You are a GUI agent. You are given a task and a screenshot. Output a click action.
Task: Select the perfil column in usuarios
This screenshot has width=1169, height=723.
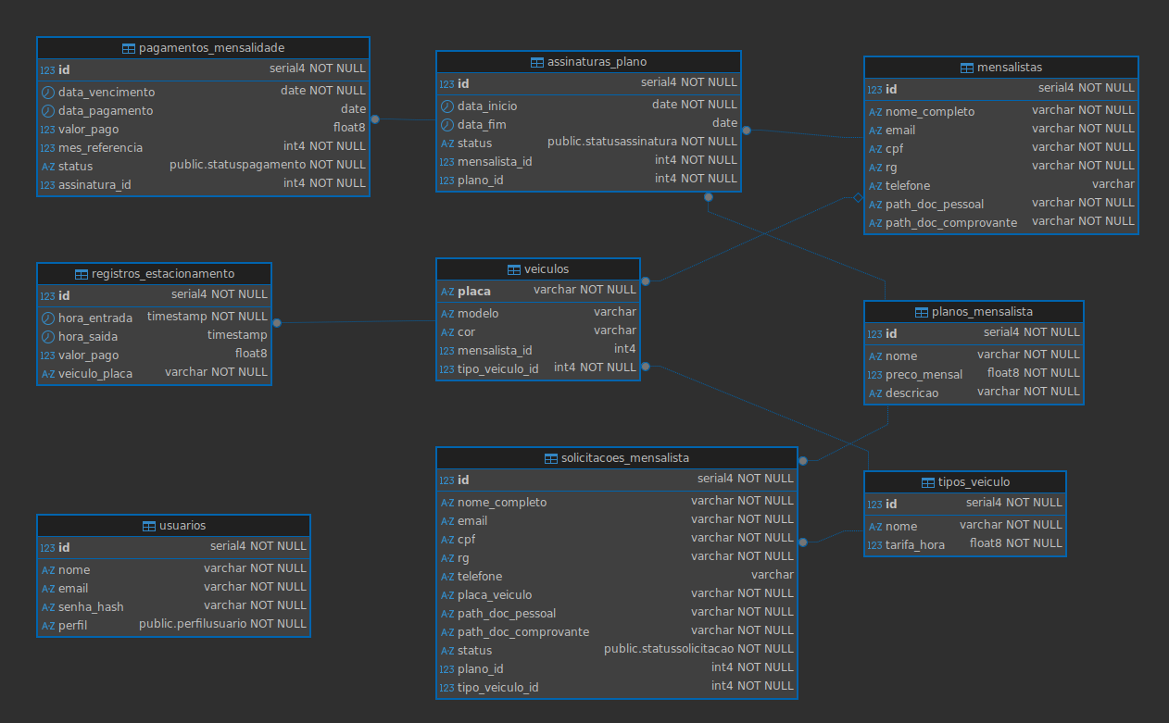pos(72,625)
